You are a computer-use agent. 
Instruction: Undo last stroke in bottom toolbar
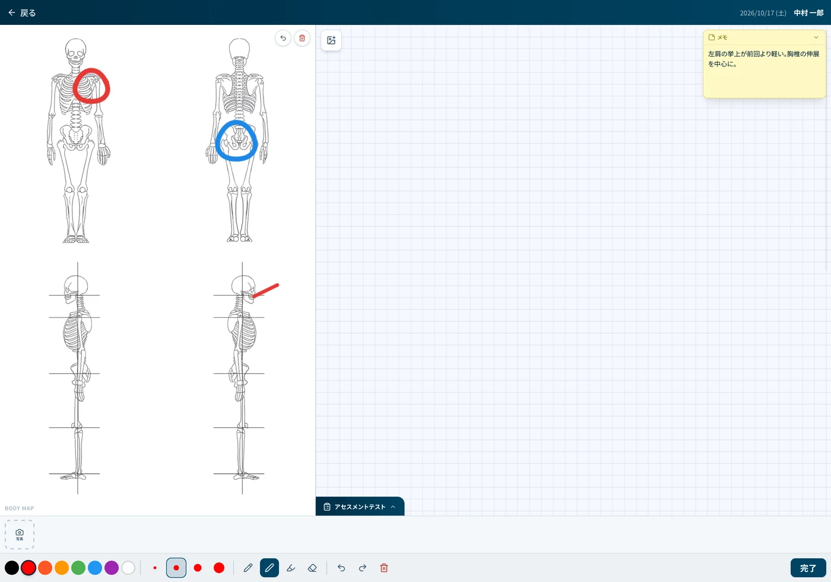(x=341, y=568)
